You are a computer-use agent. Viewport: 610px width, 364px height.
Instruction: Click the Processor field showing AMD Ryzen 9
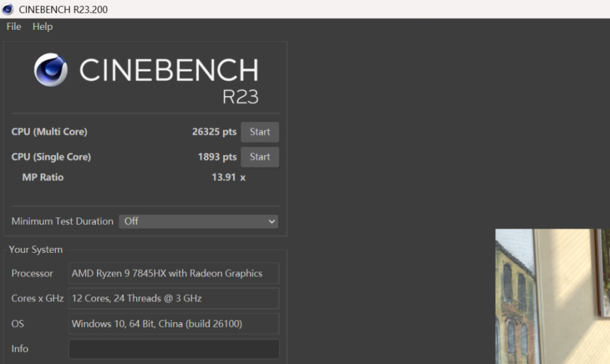173,273
